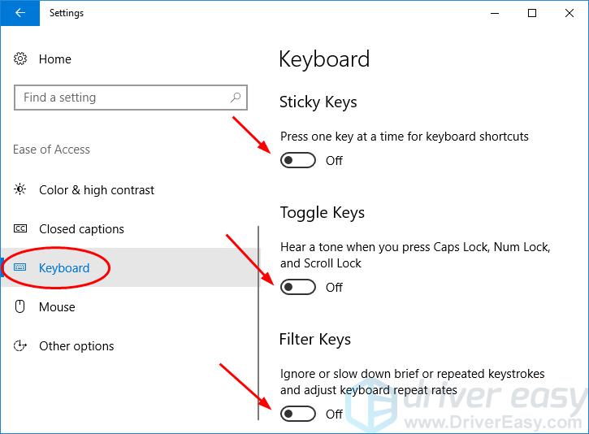This screenshot has width=589, height=434.
Task: Go to Mouse settings
Action: pyautogui.click(x=57, y=307)
